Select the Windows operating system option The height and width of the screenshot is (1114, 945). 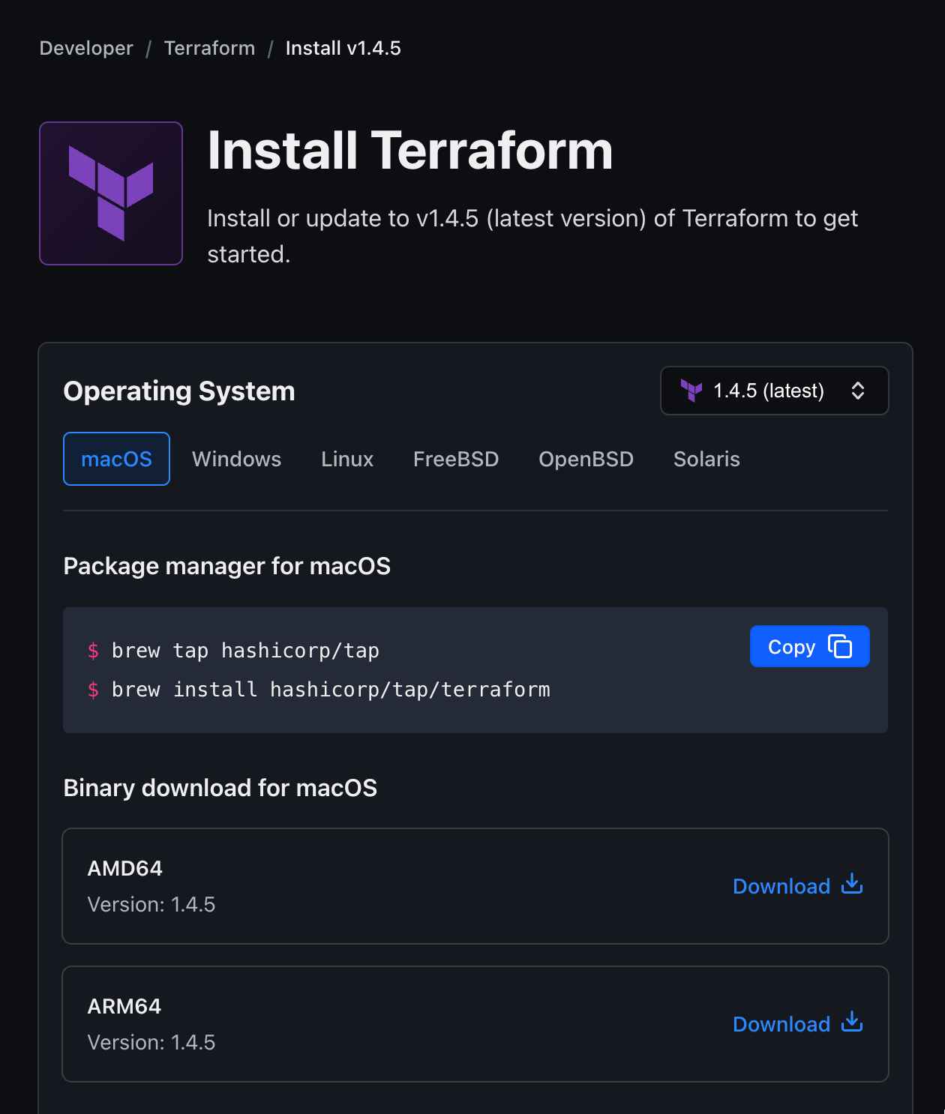[236, 458]
